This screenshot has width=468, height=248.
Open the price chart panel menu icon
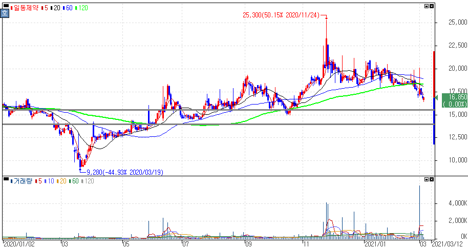pyautogui.click(x=6, y=6)
